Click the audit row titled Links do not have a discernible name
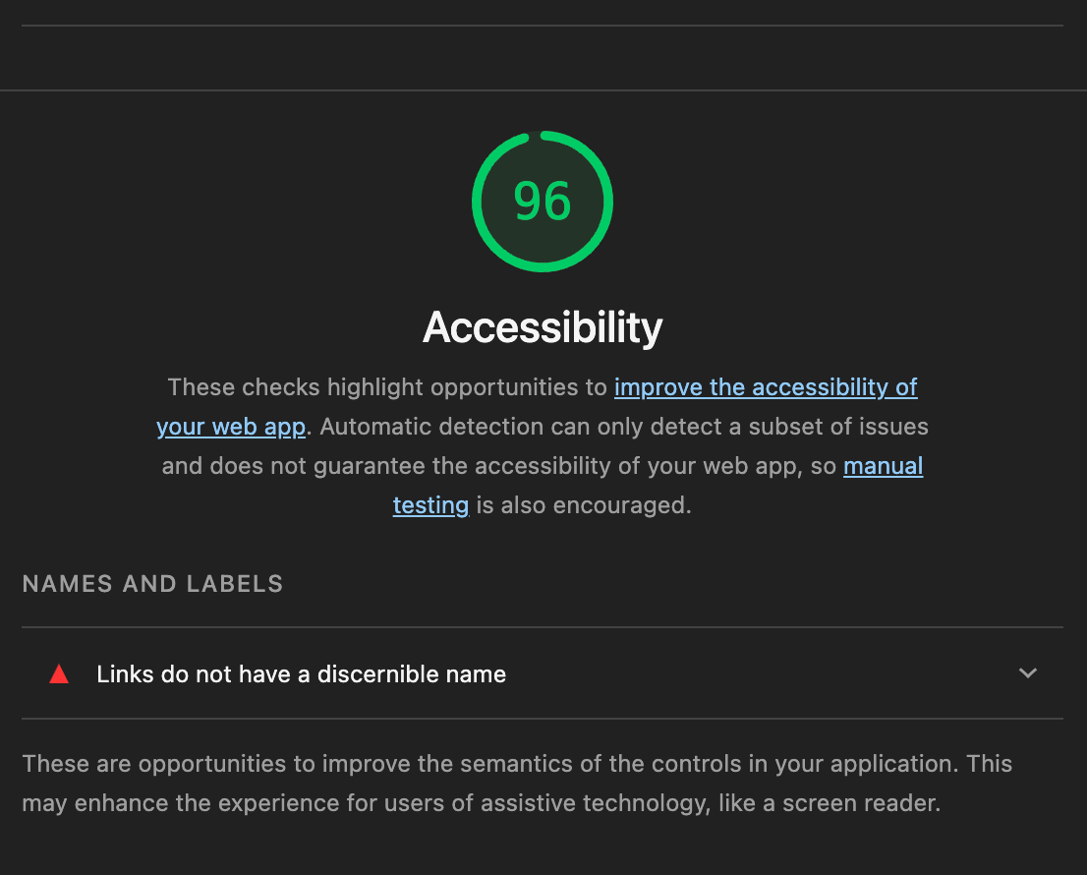Screen dimensions: 1087x875 click(x=300, y=673)
